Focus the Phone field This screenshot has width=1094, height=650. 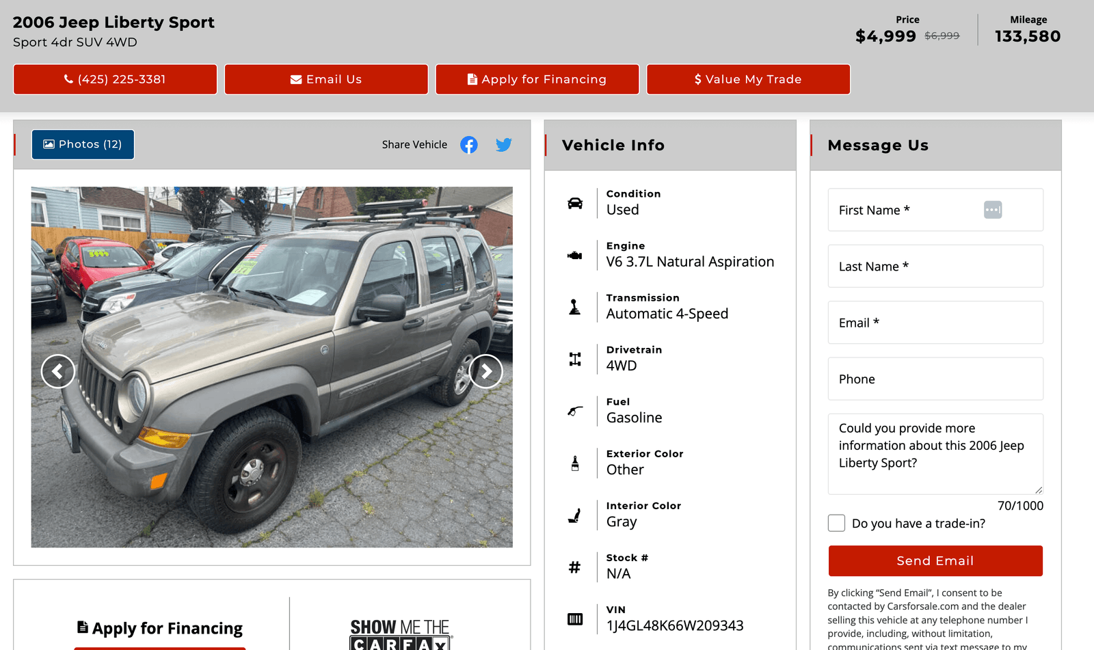click(935, 379)
